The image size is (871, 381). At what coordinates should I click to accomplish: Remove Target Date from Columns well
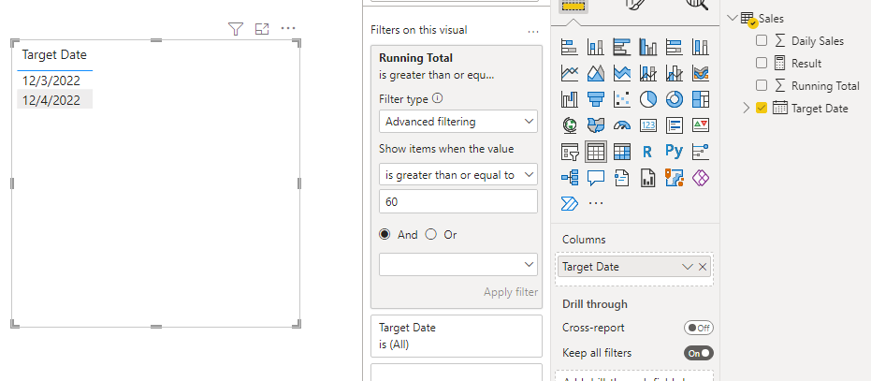coord(703,267)
